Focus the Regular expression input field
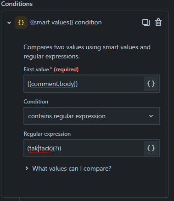The image size is (174, 201). (84, 148)
